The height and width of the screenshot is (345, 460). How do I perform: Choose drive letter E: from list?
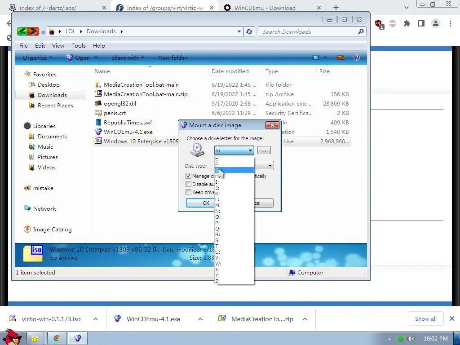point(234,159)
